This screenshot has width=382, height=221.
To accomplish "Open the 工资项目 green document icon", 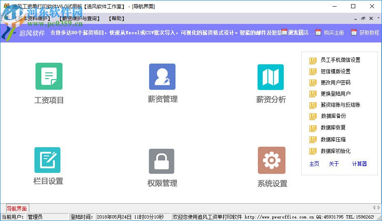I will pyautogui.click(x=49, y=76).
